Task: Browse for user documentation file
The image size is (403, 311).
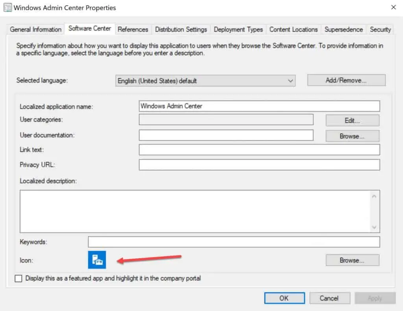Action: [x=352, y=136]
